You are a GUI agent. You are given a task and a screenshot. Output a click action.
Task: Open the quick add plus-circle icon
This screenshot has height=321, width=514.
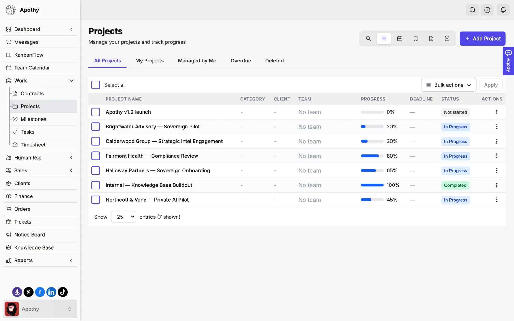pos(487,10)
